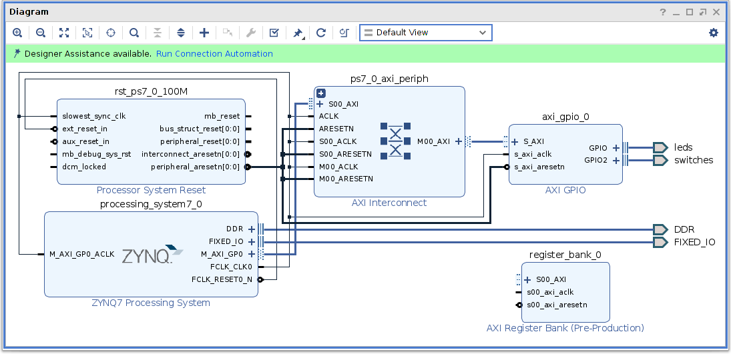731x354 pixels.
Task: Click the help question mark button
Action: click(x=663, y=13)
